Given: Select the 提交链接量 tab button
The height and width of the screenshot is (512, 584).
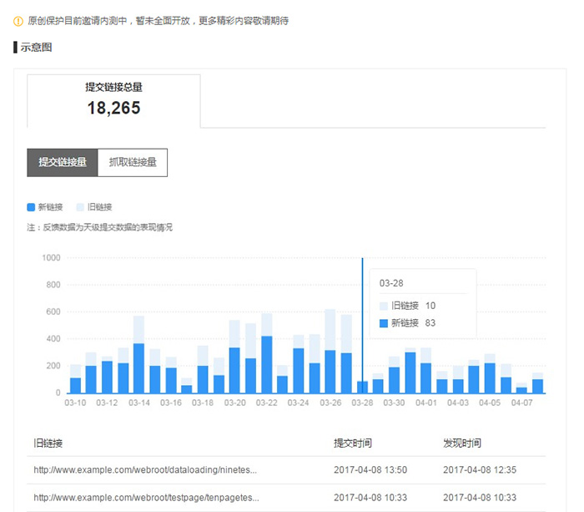Looking at the screenshot, I should click(x=63, y=162).
